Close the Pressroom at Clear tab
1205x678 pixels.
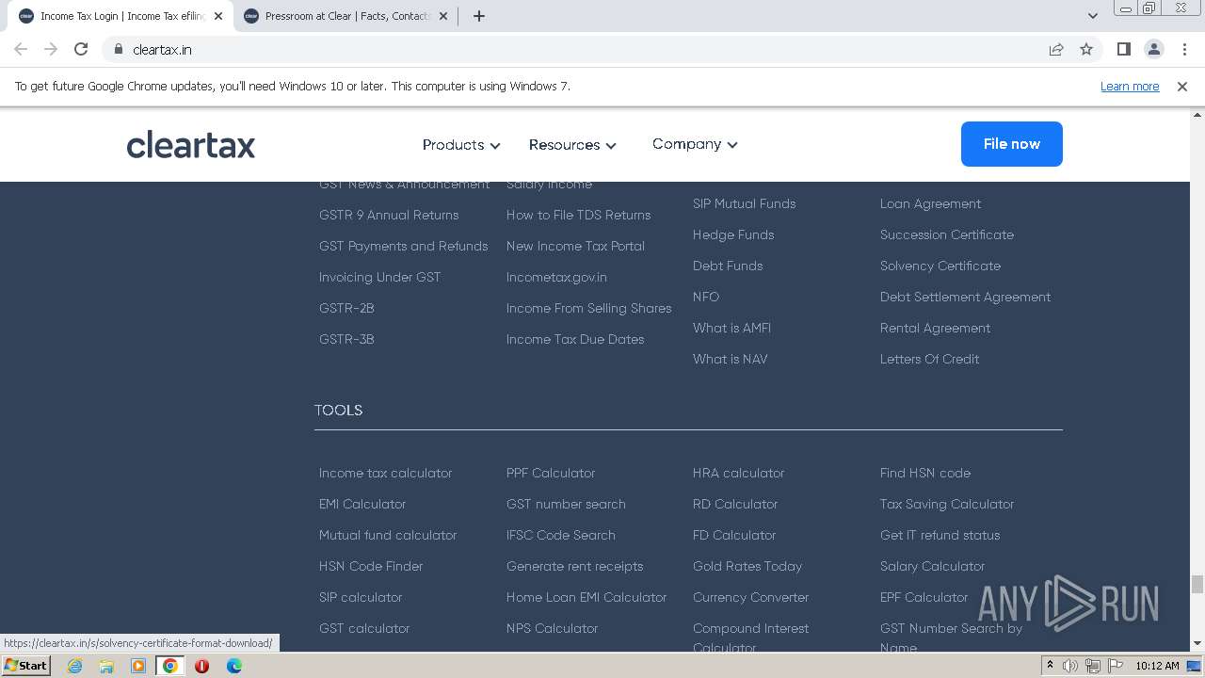tap(443, 16)
